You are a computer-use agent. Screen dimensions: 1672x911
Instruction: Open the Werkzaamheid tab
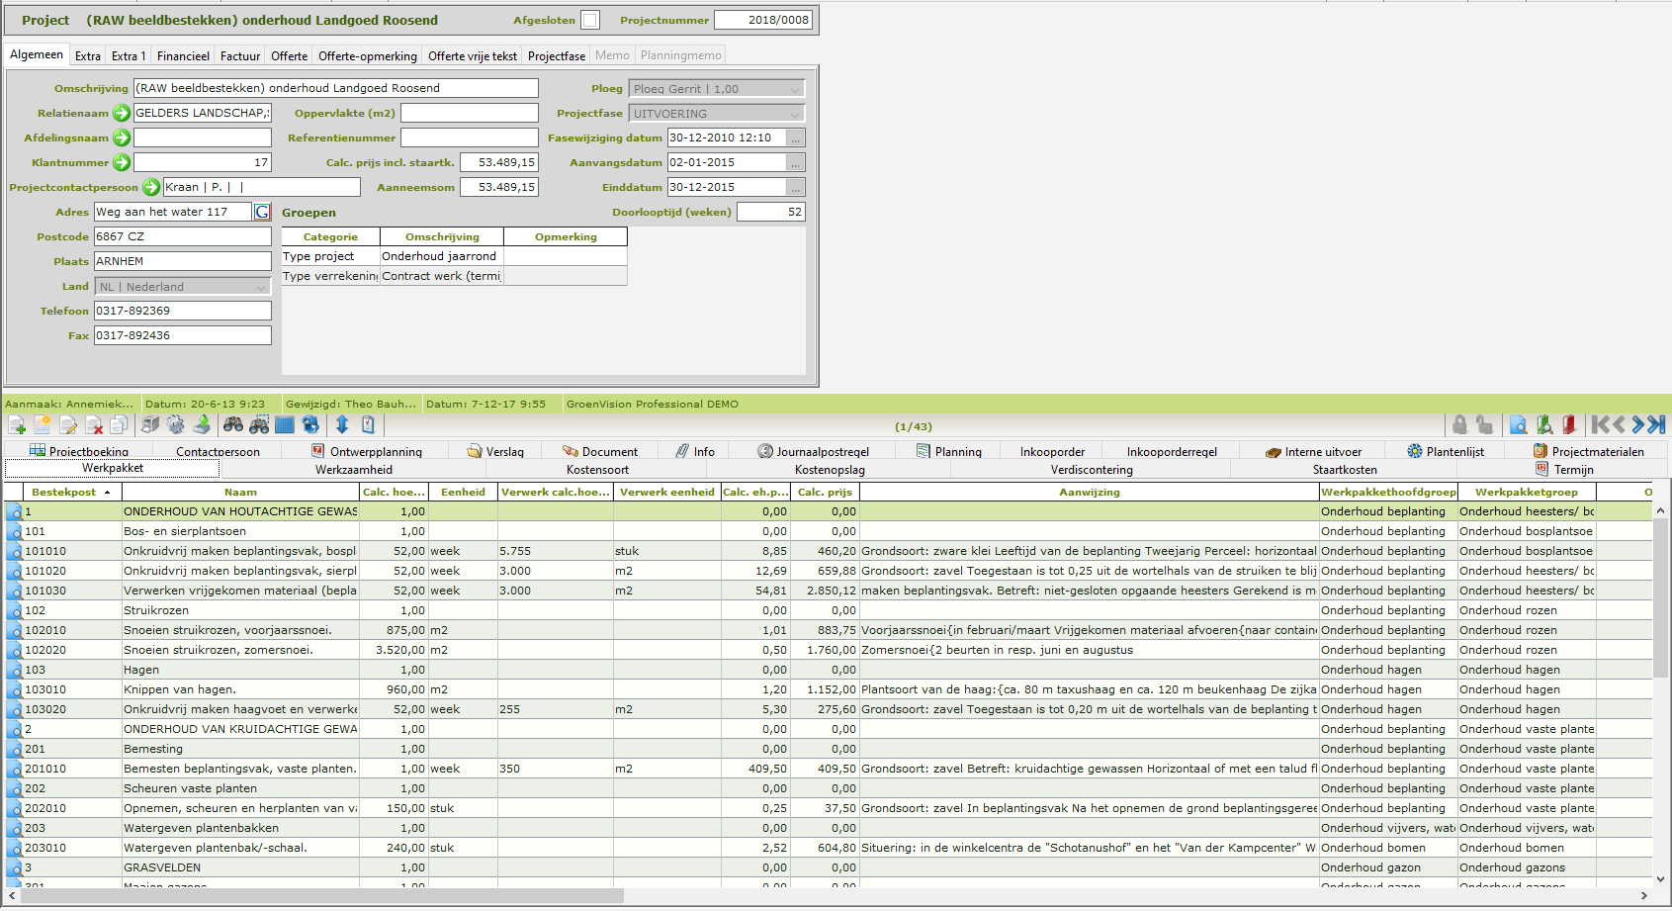354,470
